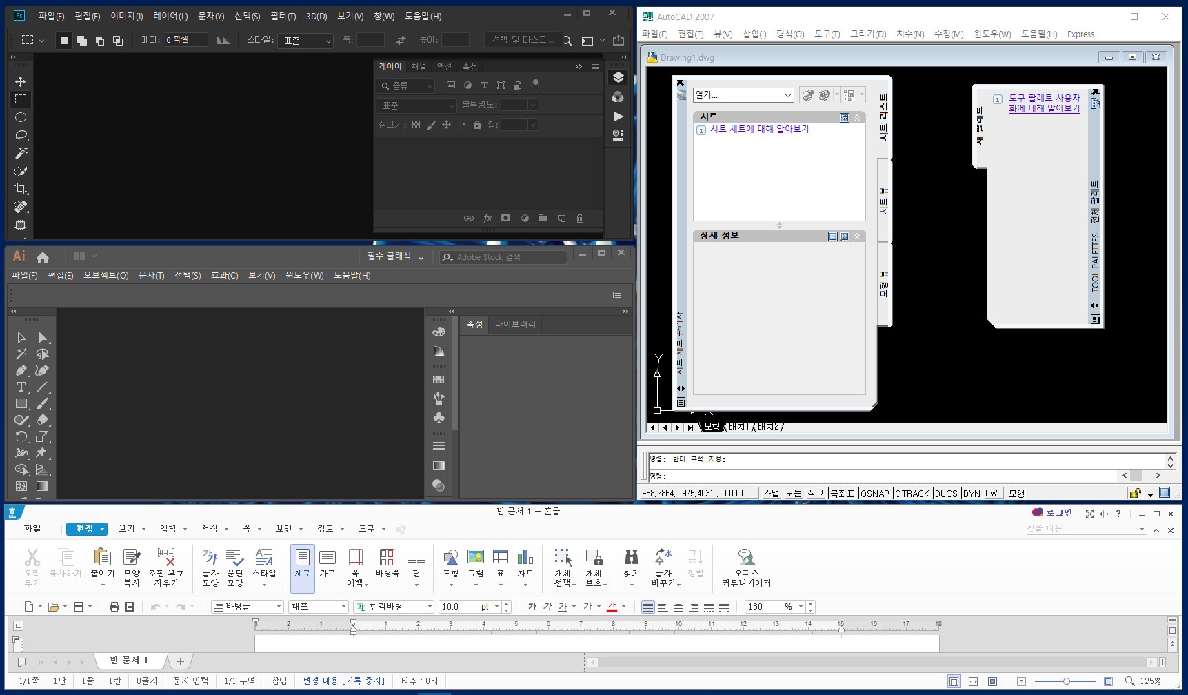Viewport: 1188px width, 695px height.
Task: Click 로그인 in Hangul title bar
Action: click(x=1058, y=513)
